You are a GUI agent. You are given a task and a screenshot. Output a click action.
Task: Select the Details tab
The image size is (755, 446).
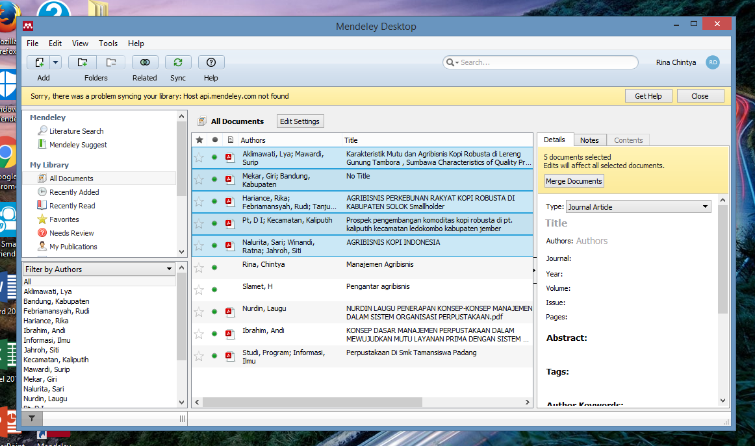[554, 140]
